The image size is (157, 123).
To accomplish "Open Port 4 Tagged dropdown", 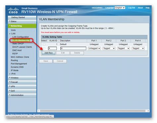I will pos(138,48).
